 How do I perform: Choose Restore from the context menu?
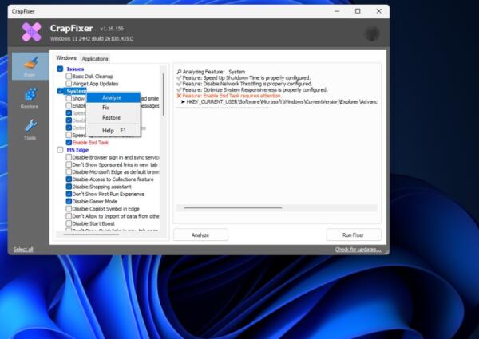click(111, 118)
